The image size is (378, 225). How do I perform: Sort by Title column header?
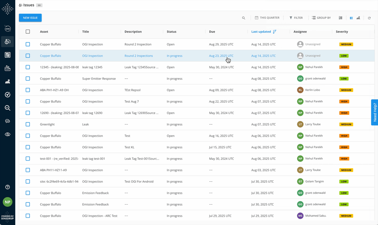coord(86,32)
